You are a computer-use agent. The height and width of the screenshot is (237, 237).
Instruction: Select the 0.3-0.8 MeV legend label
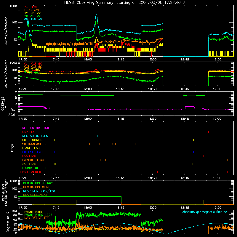tap(34, 67)
